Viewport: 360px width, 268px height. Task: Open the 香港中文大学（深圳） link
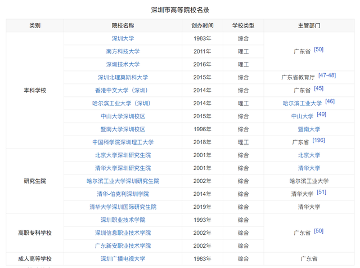click(123, 90)
